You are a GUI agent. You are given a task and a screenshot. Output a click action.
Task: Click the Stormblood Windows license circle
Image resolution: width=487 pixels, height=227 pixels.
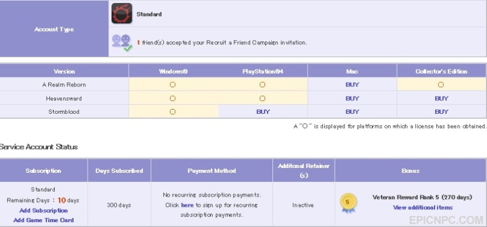(172, 111)
